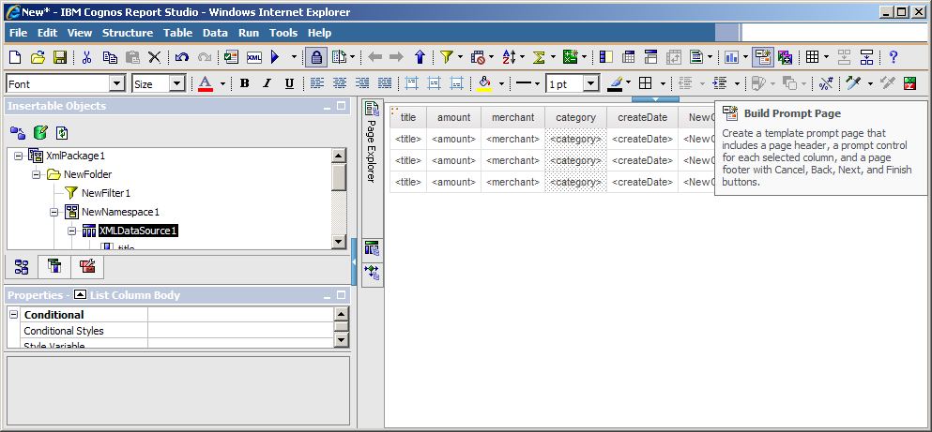The image size is (932, 432).
Task: Select the merchant column header
Action: point(512,117)
